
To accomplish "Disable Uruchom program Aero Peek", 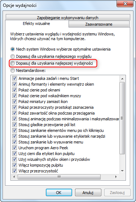I will [x=14, y=148].
